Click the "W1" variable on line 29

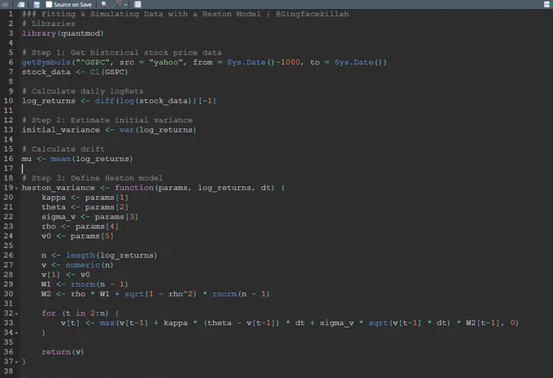(46, 285)
